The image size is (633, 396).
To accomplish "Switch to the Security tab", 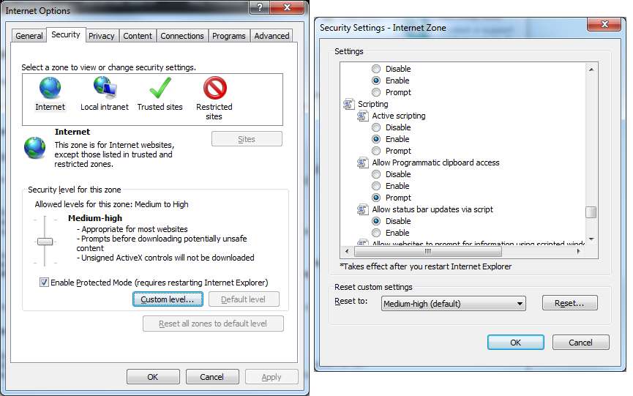I will click(x=66, y=34).
